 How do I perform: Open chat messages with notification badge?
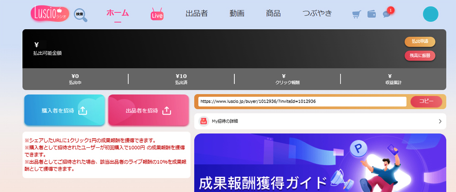387,14
